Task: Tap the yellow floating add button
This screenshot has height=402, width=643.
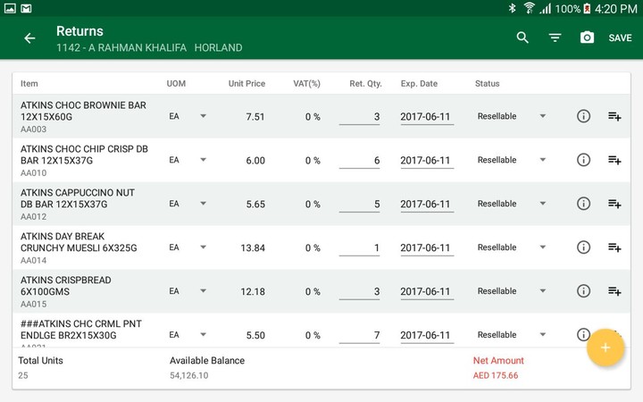Action: pos(605,348)
